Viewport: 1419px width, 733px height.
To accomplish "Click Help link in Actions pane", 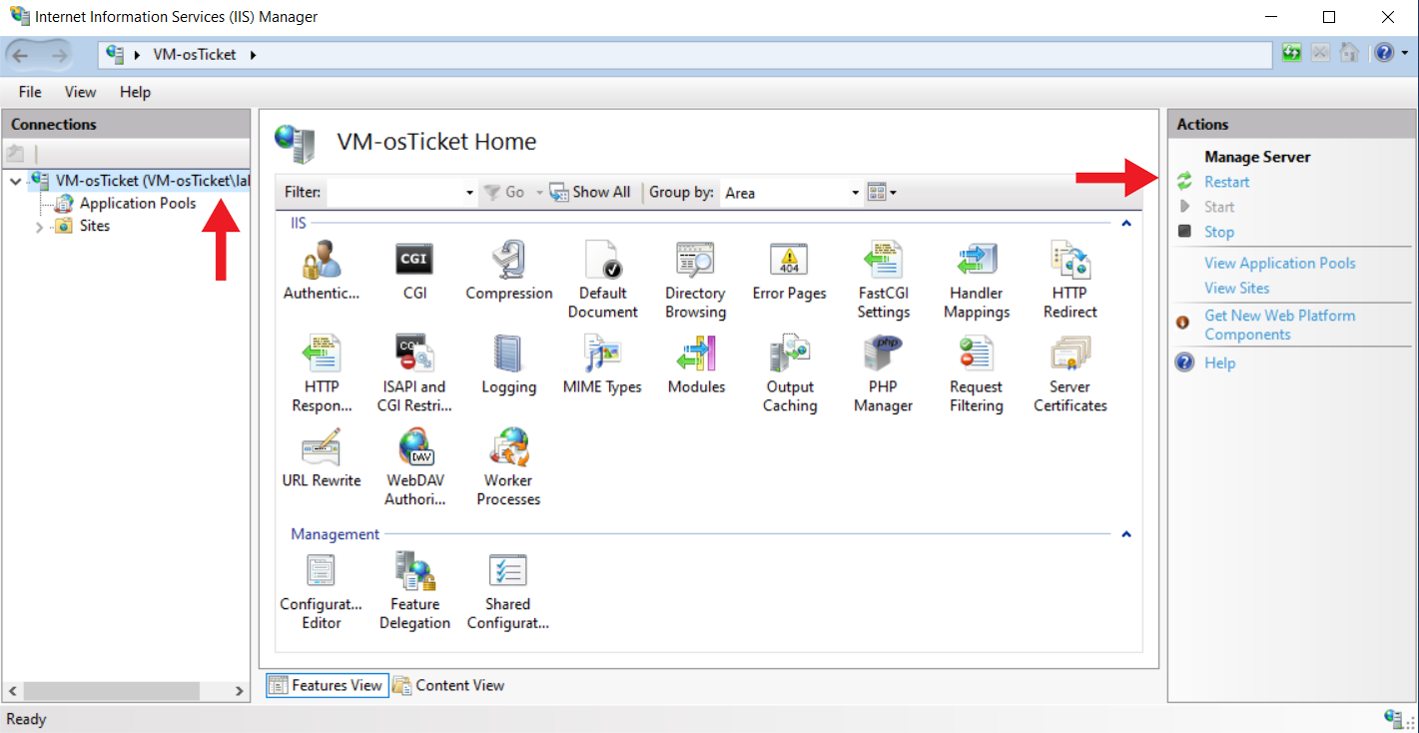I will (x=1219, y=363).
